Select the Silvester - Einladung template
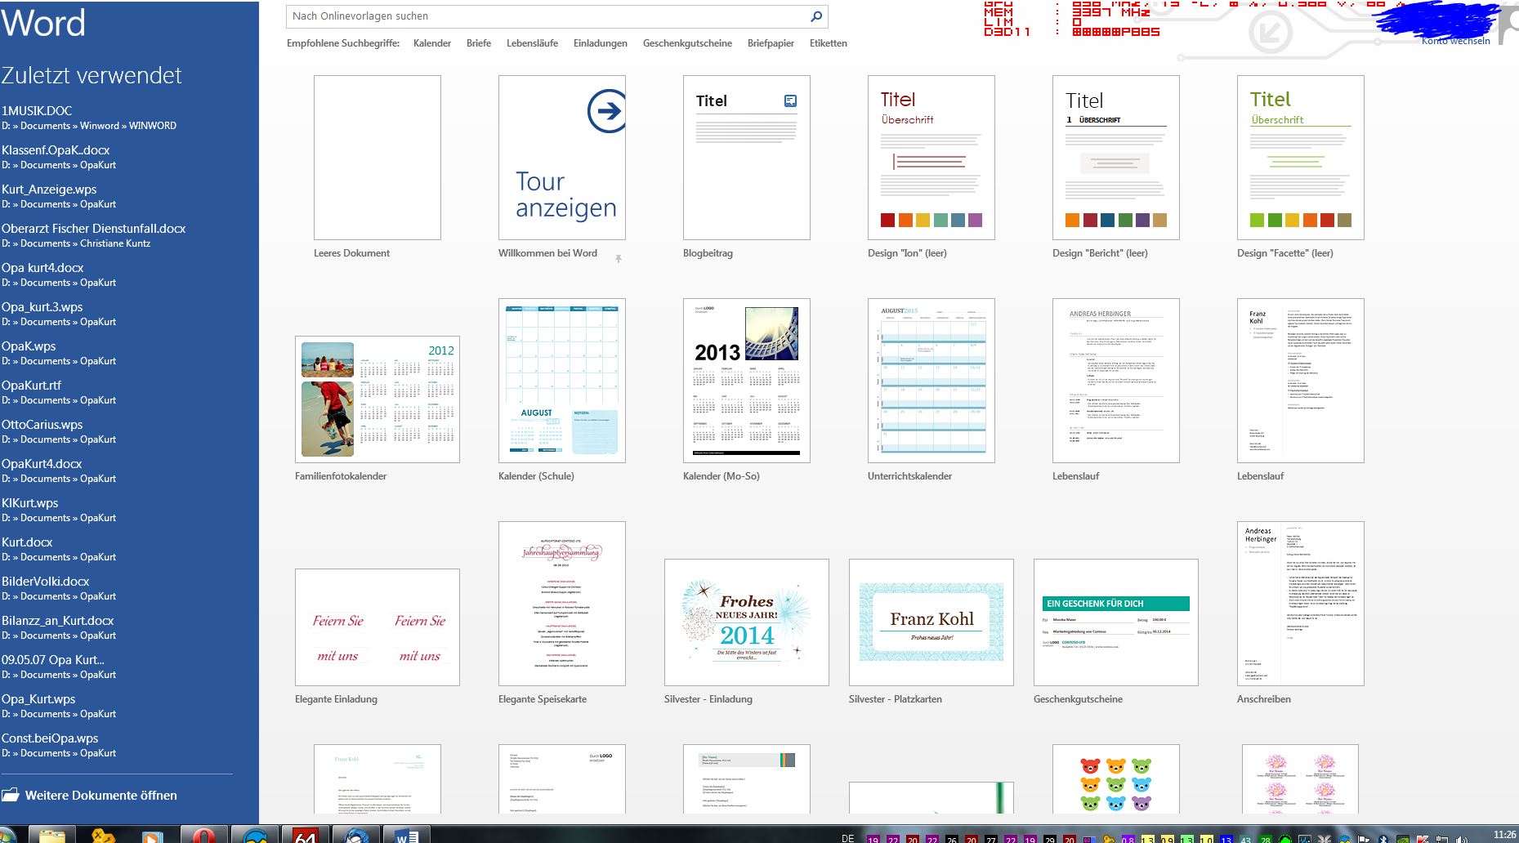This screenshot has height=843, width=1519. click(747, 622)
